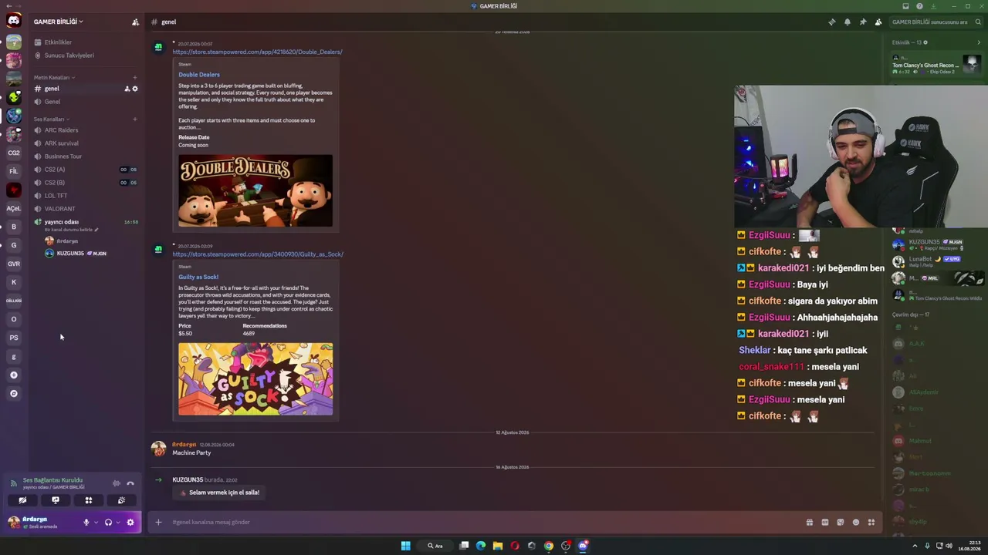The width and height of the screenshot is (988, 555).
Task: Click Bir kanal durumu belirle text
Action: click(x=69, y=230)
